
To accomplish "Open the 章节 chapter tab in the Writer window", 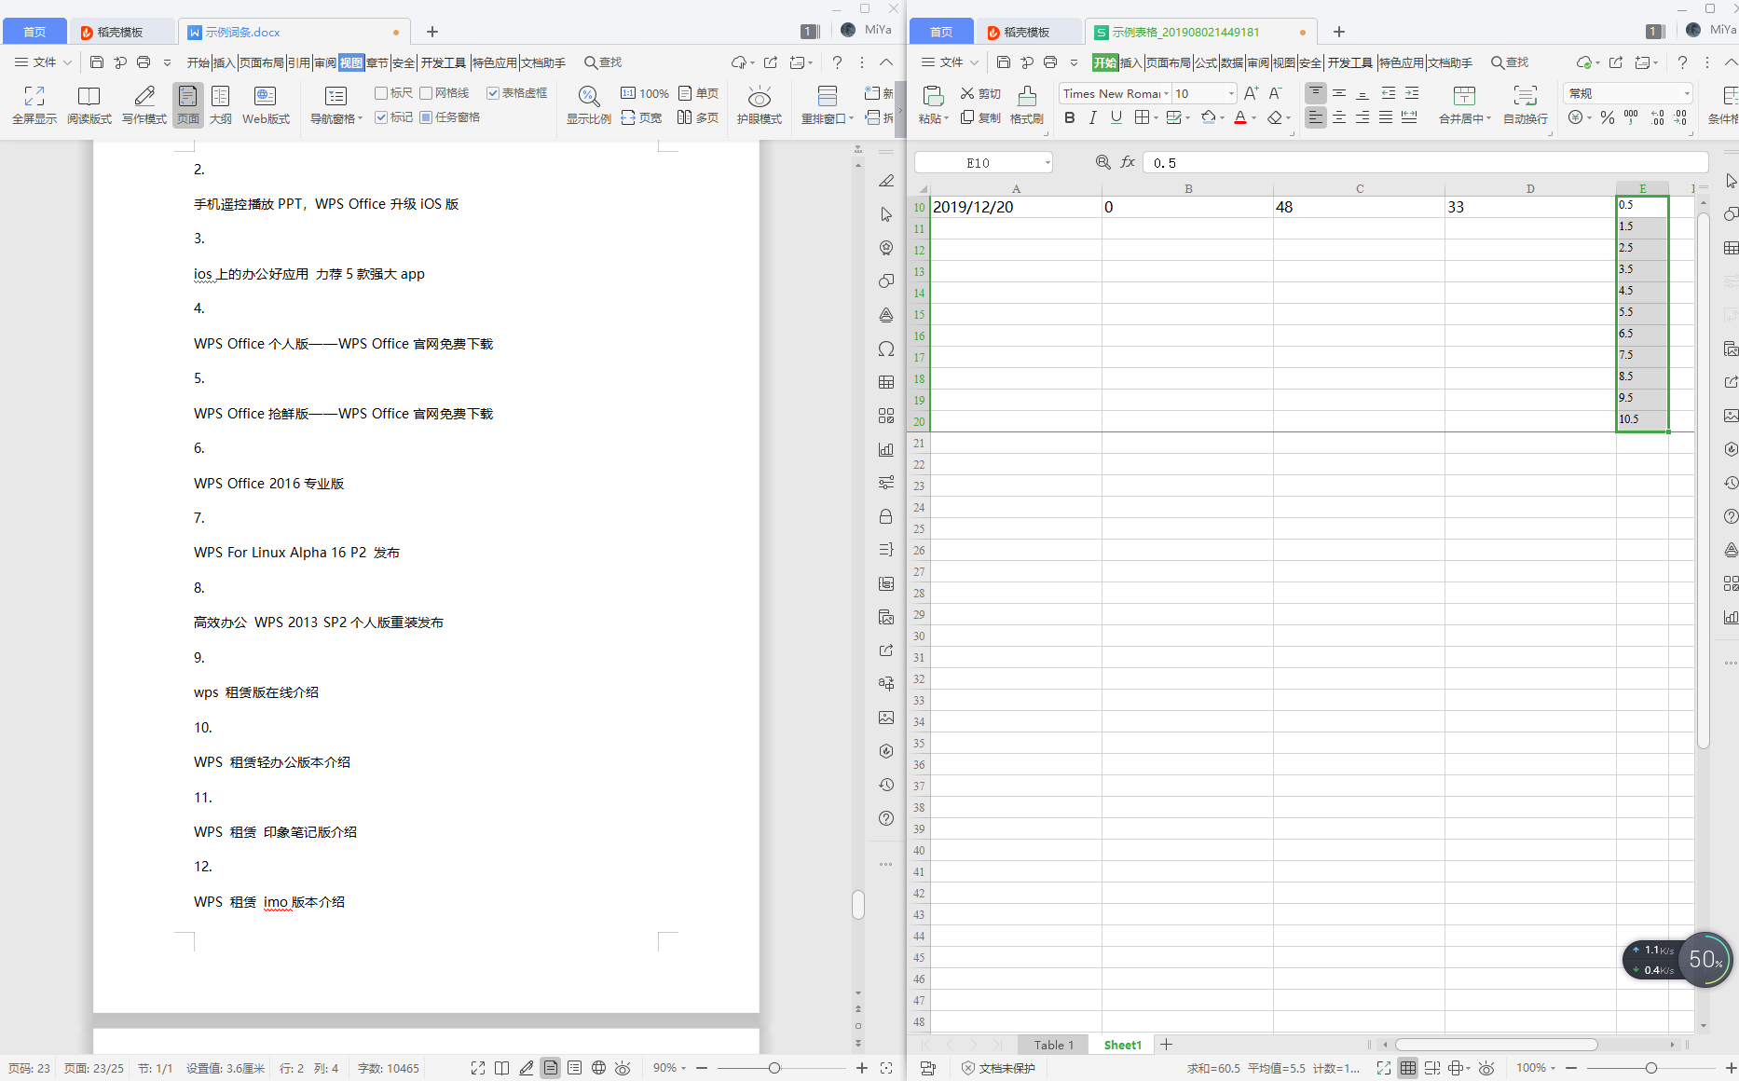I will (377, 62).
